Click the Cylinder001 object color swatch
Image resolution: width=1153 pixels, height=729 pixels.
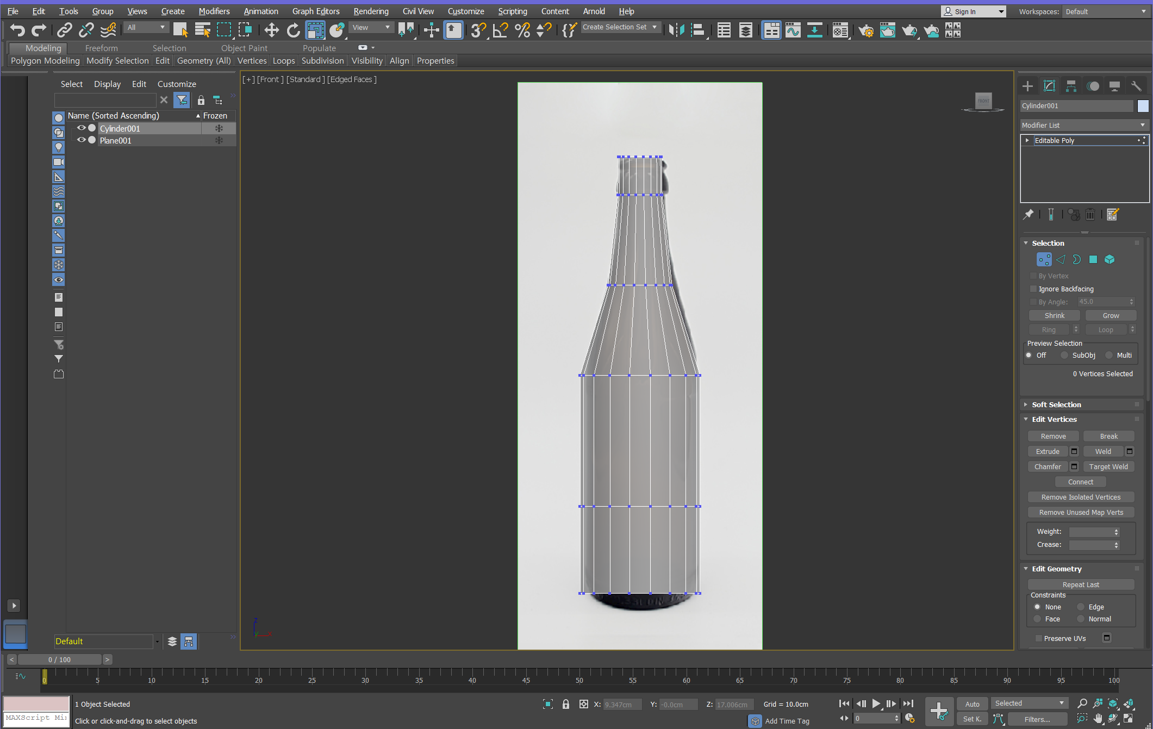(x=1143, y=106)
